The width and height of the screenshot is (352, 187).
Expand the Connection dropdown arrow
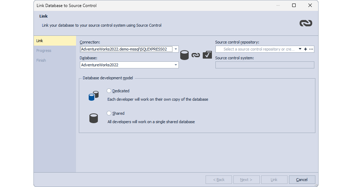pyautogui.click(x=176, y=49)
